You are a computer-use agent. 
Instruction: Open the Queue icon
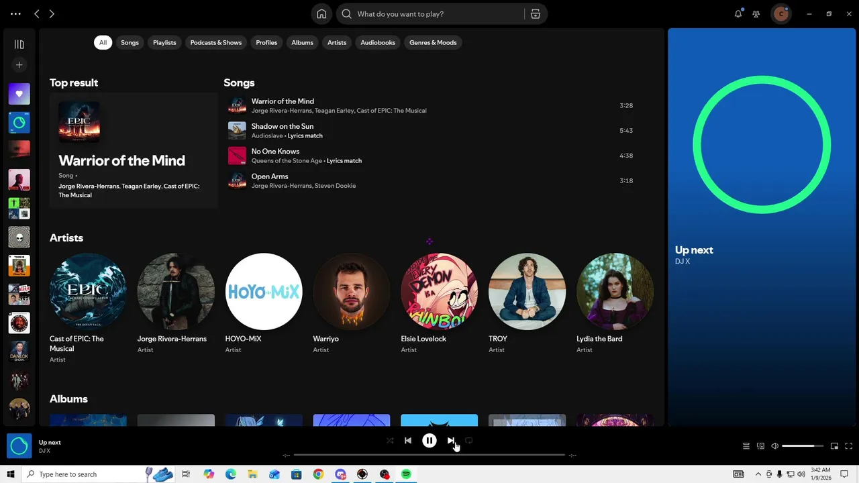coord(746,446)
